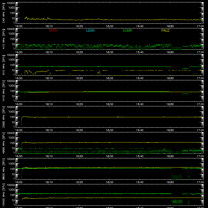Click 16:10 time label below 245 MHz panel

(x=49, y=26)
